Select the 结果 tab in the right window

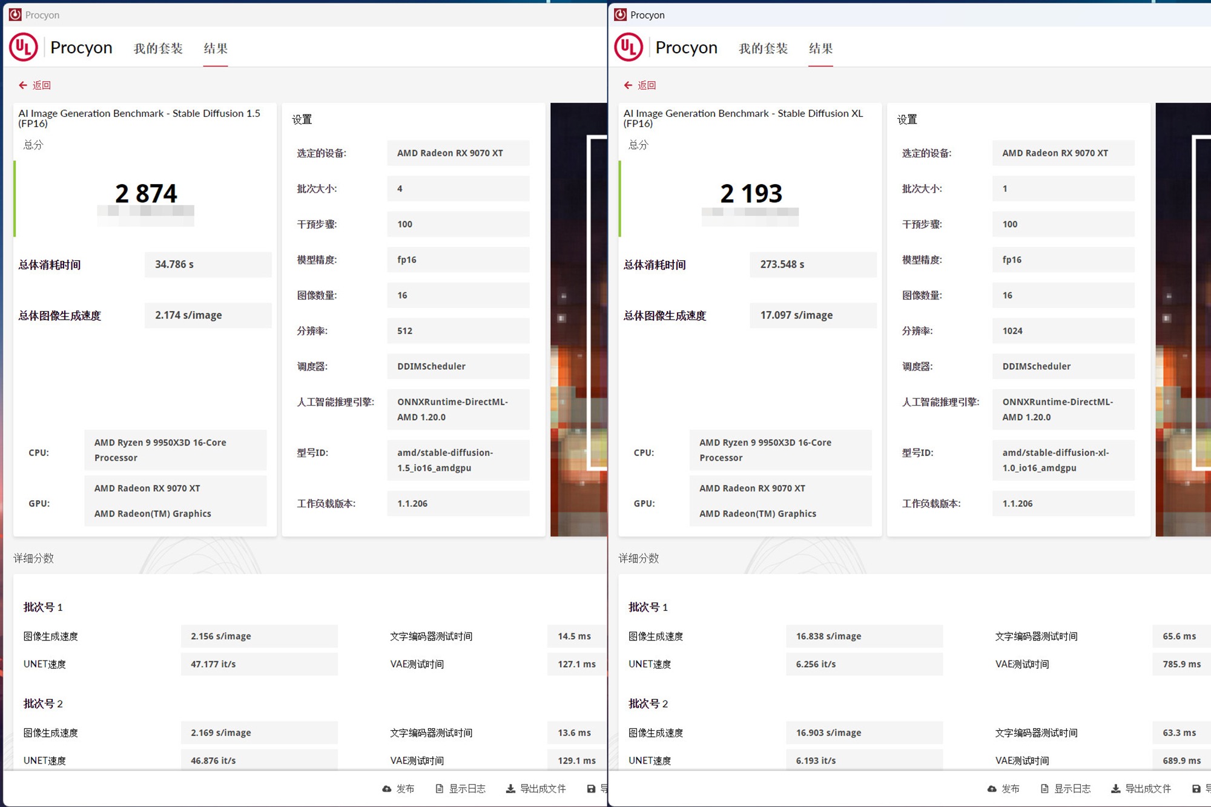tap(820, 48)
